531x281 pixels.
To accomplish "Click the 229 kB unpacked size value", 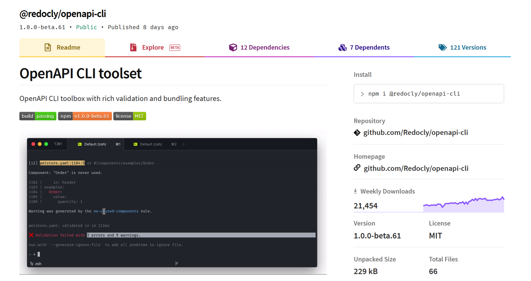I will (x=366, y=271).
